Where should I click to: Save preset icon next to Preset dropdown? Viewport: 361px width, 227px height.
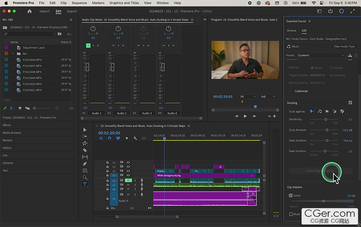coord(350,55)
